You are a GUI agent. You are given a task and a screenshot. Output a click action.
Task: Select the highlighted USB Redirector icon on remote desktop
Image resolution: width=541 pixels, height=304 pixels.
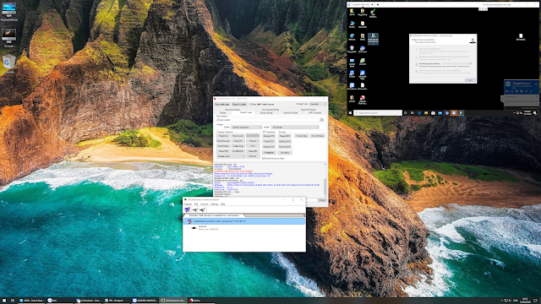pos(373,39)
